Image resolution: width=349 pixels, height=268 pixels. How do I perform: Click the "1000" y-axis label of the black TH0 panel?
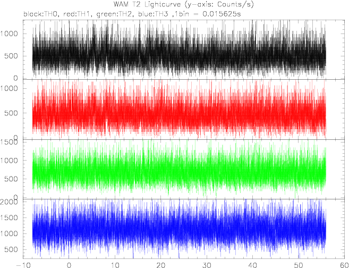coord(10,33)
